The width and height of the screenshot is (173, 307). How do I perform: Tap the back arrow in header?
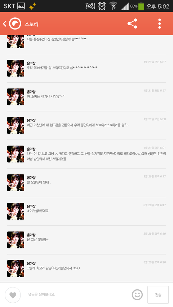5,24
